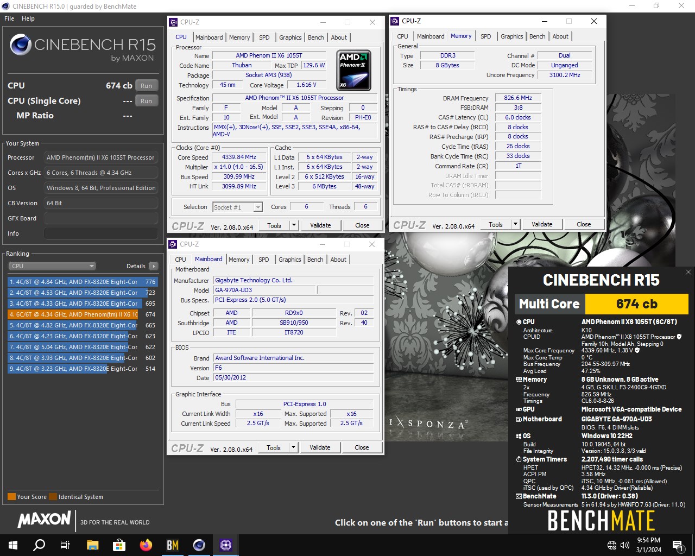Click DRAM Frequency value 826.6 MHz
The width and height of the screenshot is (695, 556).
518,98
